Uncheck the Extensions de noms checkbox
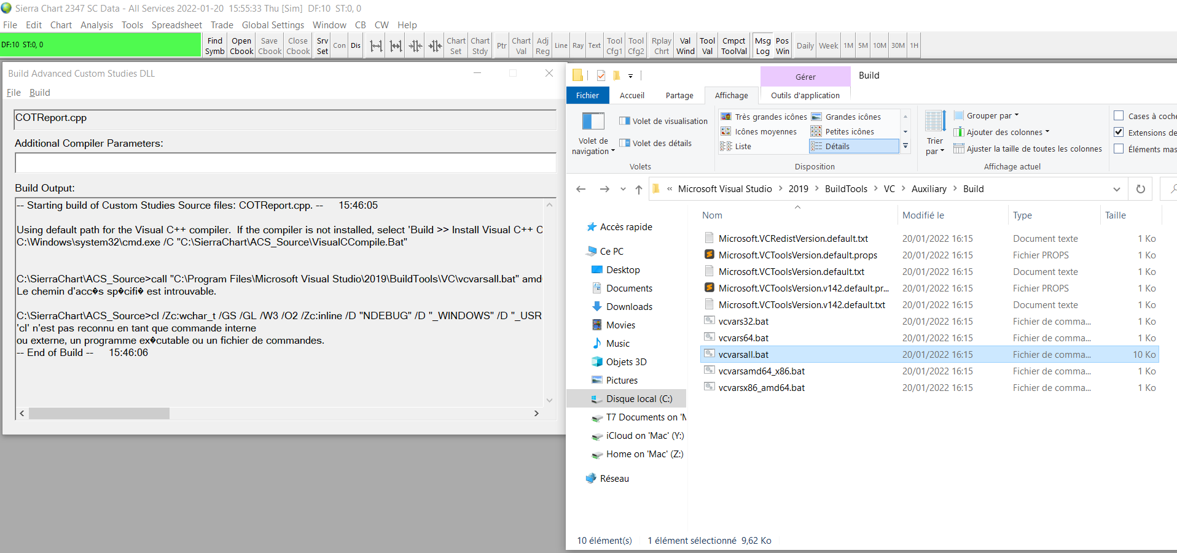1177x553 pixels. click(x=1119, y=133)
